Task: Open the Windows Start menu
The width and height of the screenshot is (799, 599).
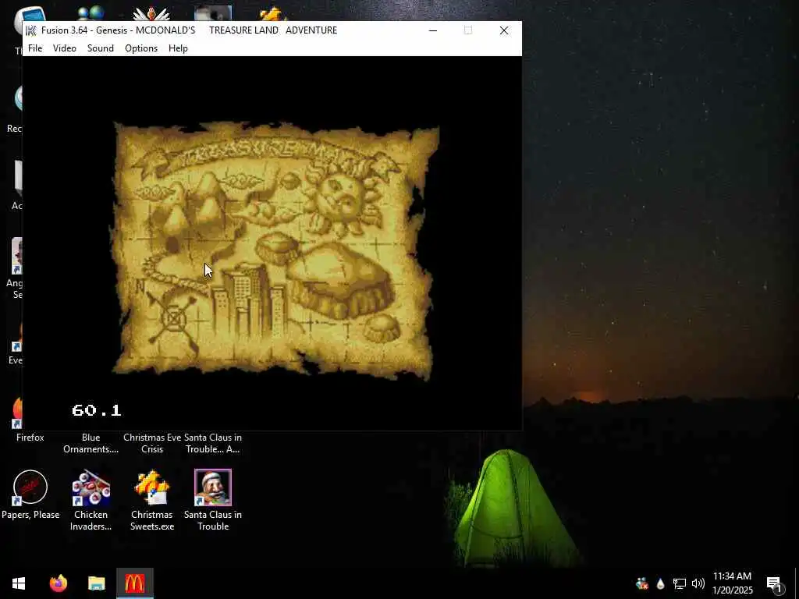Action: pyautogui.click(x=19, y=583)
